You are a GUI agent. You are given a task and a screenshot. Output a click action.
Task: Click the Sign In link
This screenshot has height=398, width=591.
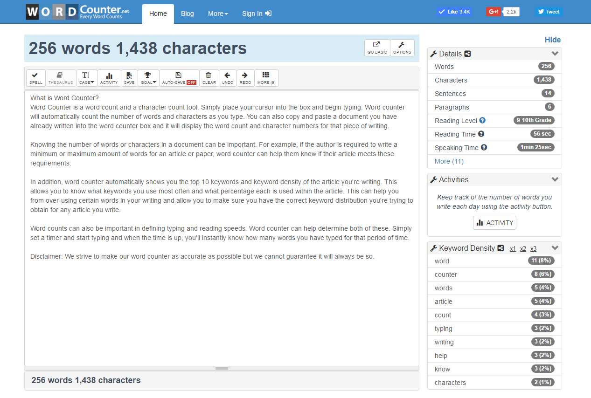(x=257, y=14)
